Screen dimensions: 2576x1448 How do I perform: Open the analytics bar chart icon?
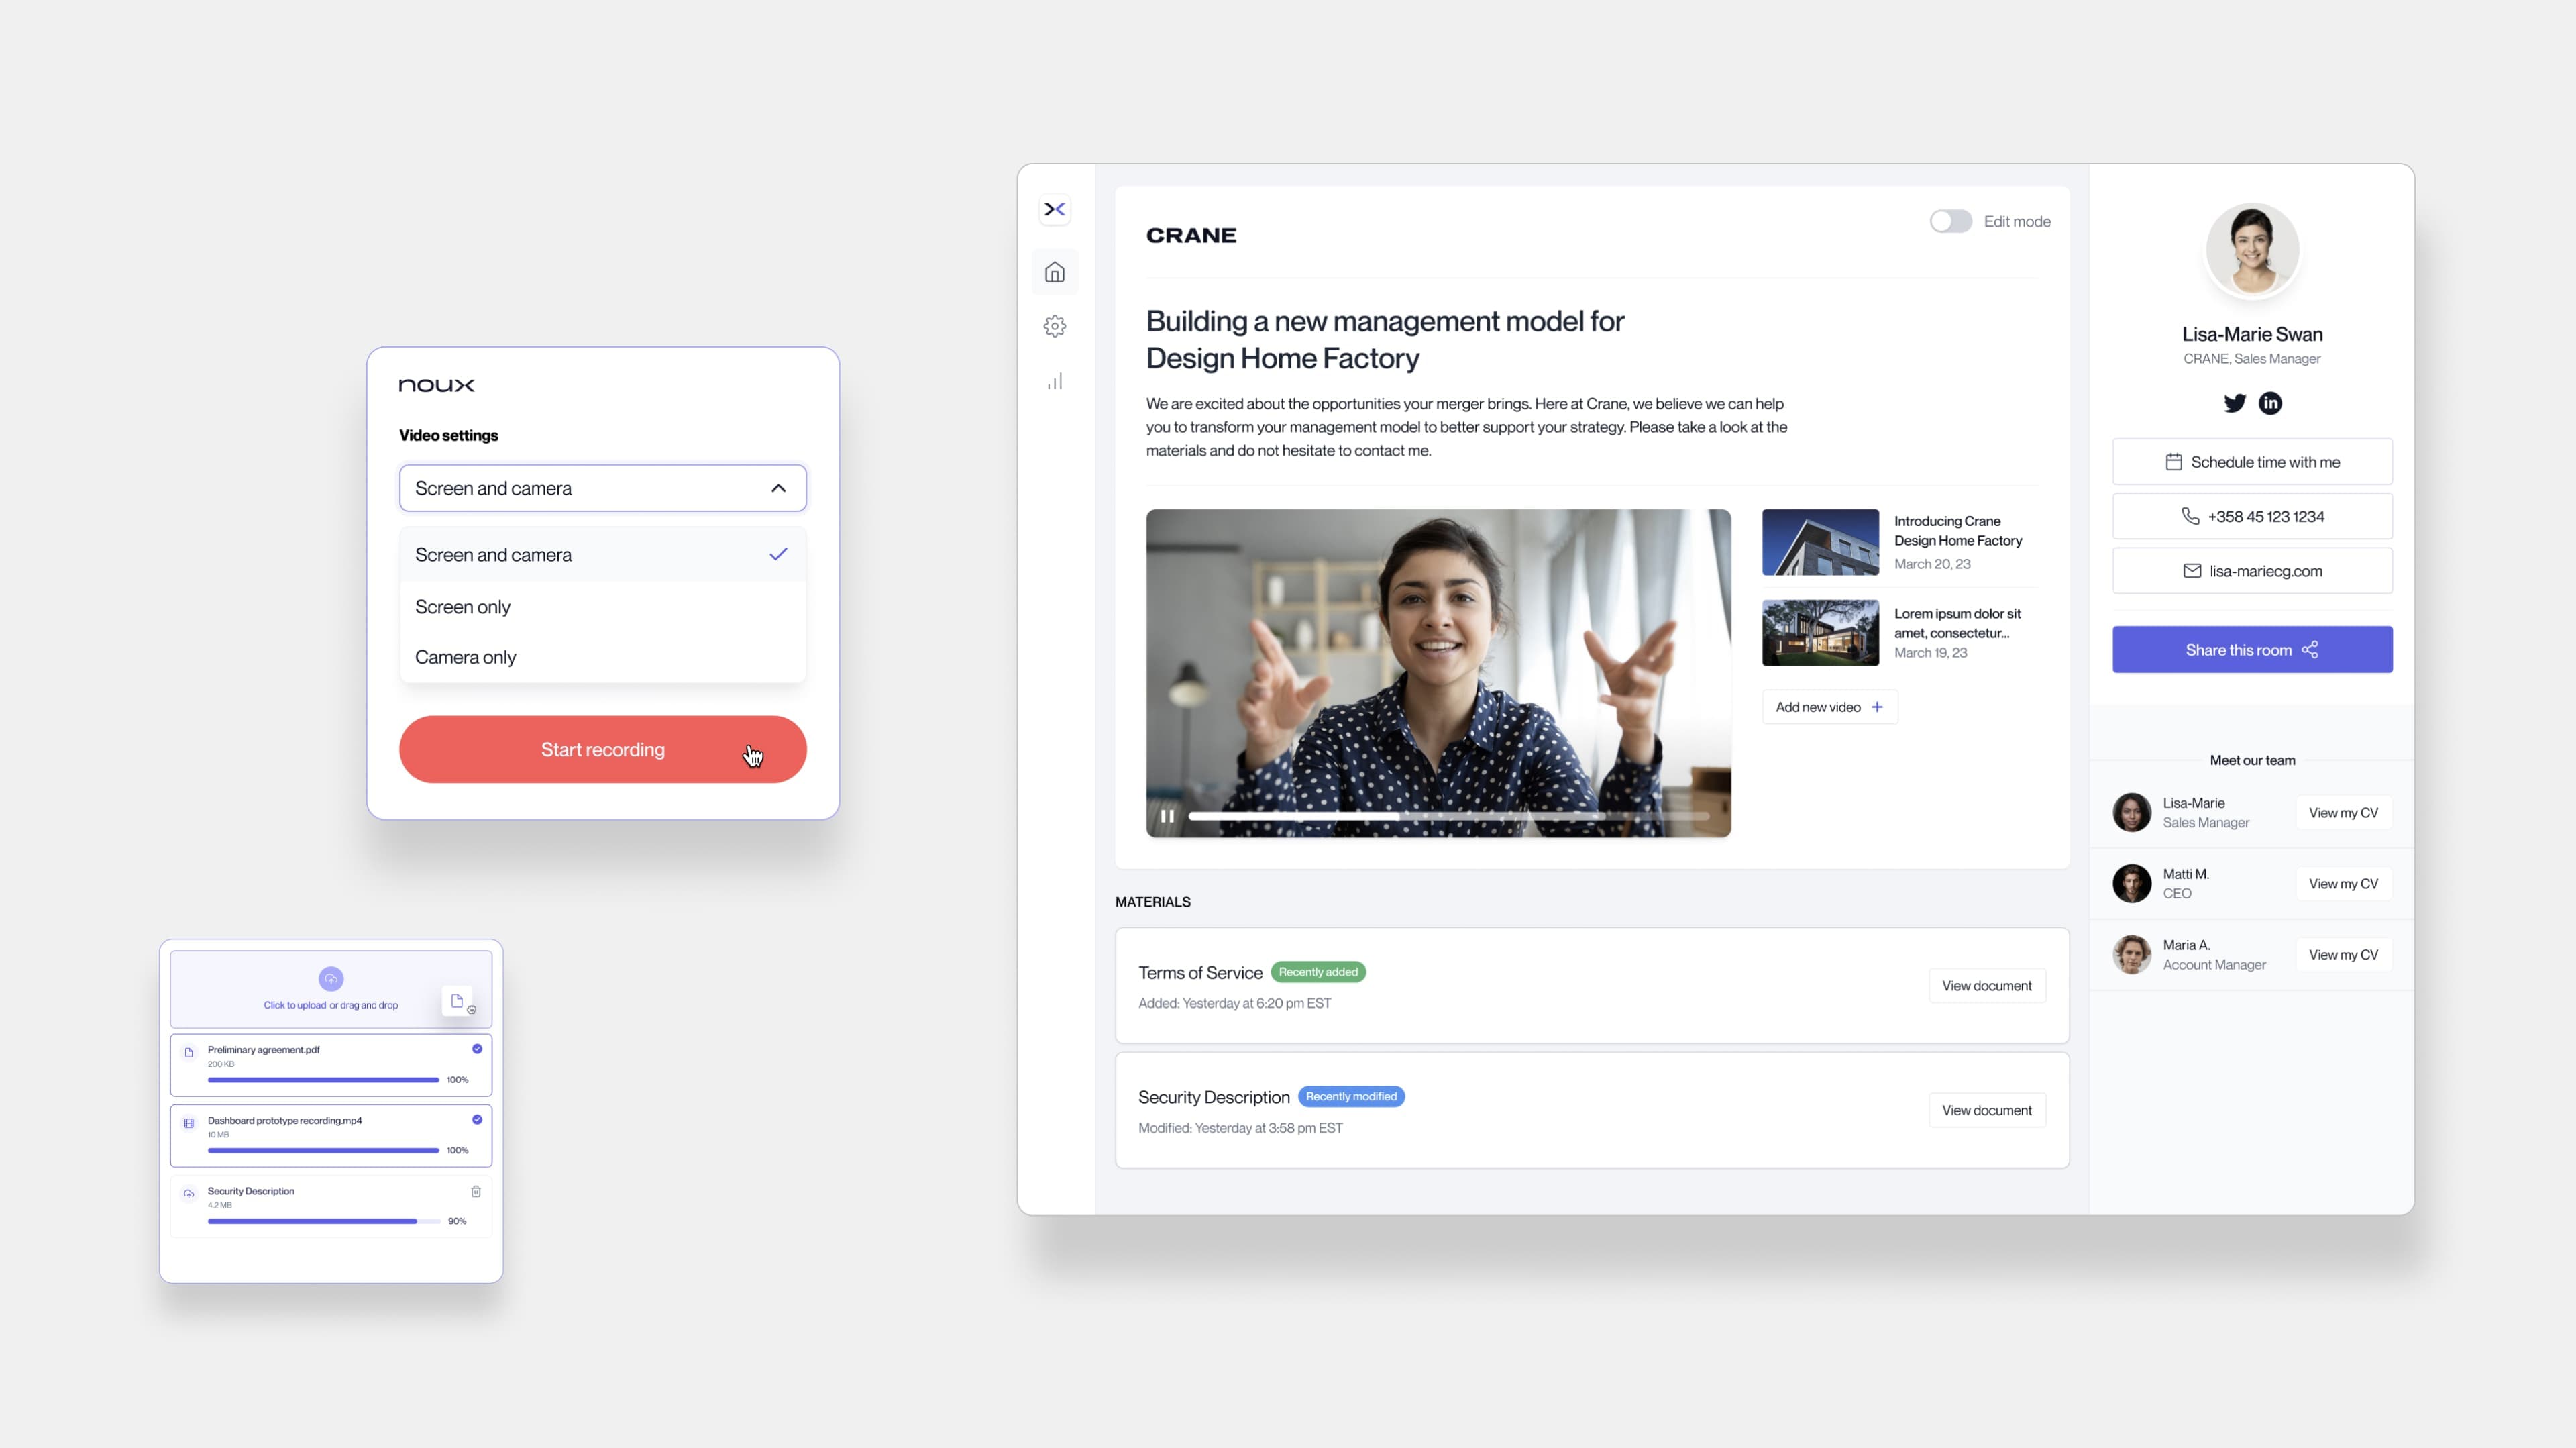[x=1054, y=381]
